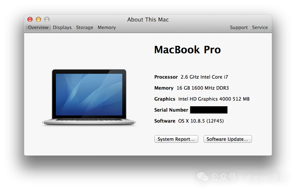
Task: Click the MacBook Pro model heading
Action: [187, 50]
